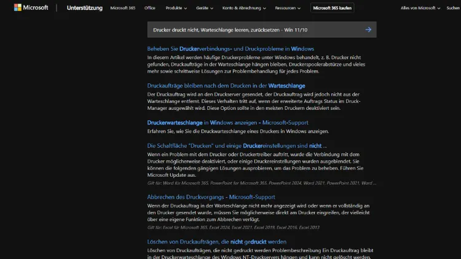Viewport: 461px width, 259px height.
Task: Expand the Konto & Abrechnung dropdown
Action: pyautogui.click(x=244, y=8)
